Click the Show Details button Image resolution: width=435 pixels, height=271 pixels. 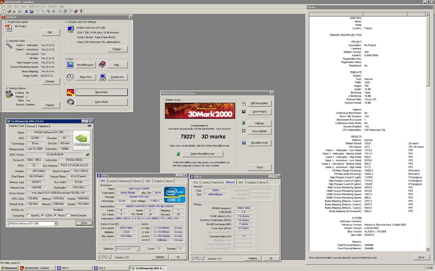click(x=259, y=131)
